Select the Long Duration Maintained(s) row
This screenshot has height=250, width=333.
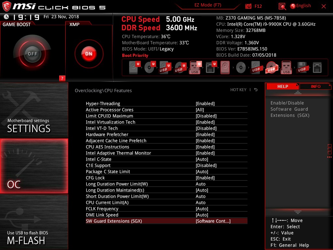click(x=166, y=190)
